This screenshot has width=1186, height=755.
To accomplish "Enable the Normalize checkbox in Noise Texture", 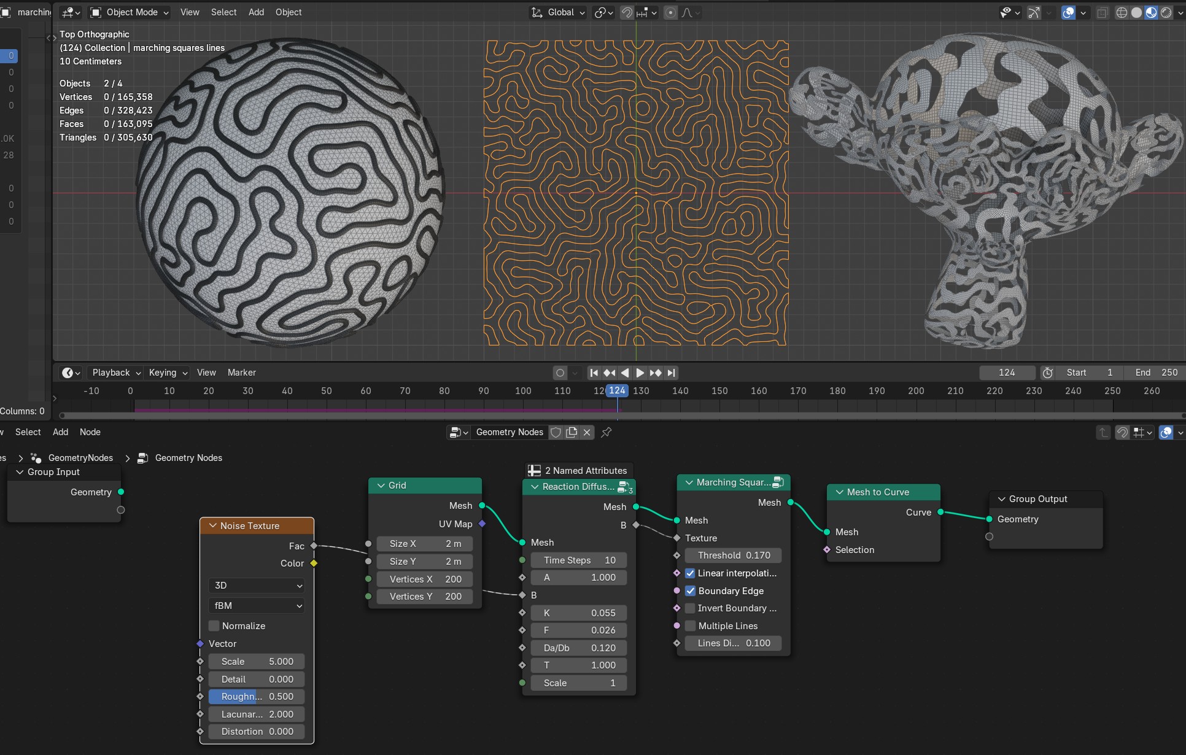I will coord(214,625).
